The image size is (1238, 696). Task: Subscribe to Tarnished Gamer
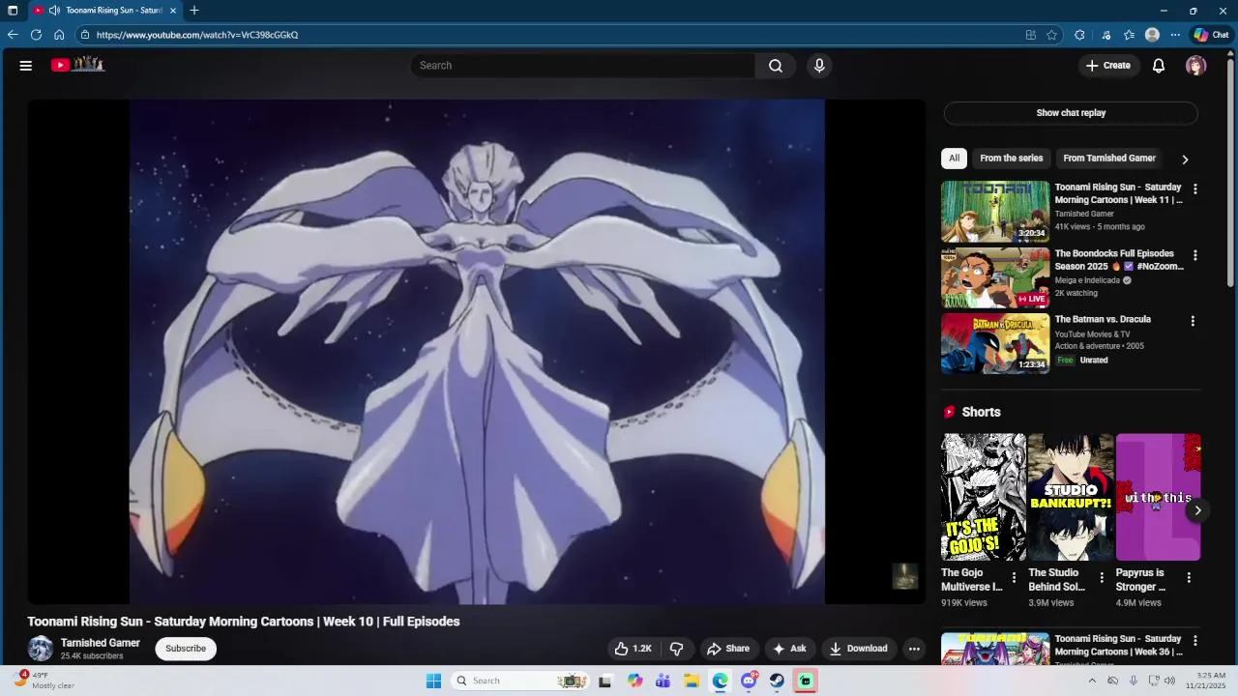[x=186, y=649]
